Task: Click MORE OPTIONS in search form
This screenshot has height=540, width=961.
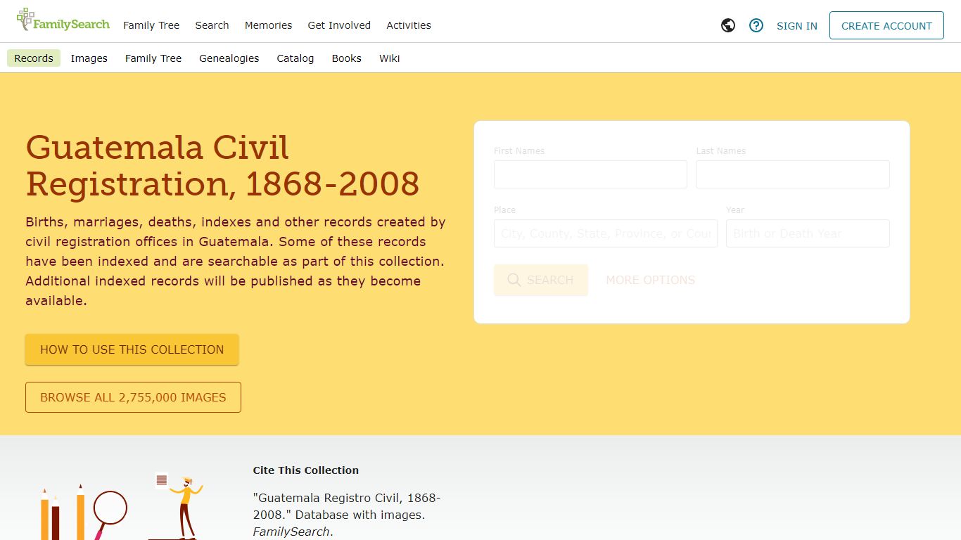Action: 651,280
